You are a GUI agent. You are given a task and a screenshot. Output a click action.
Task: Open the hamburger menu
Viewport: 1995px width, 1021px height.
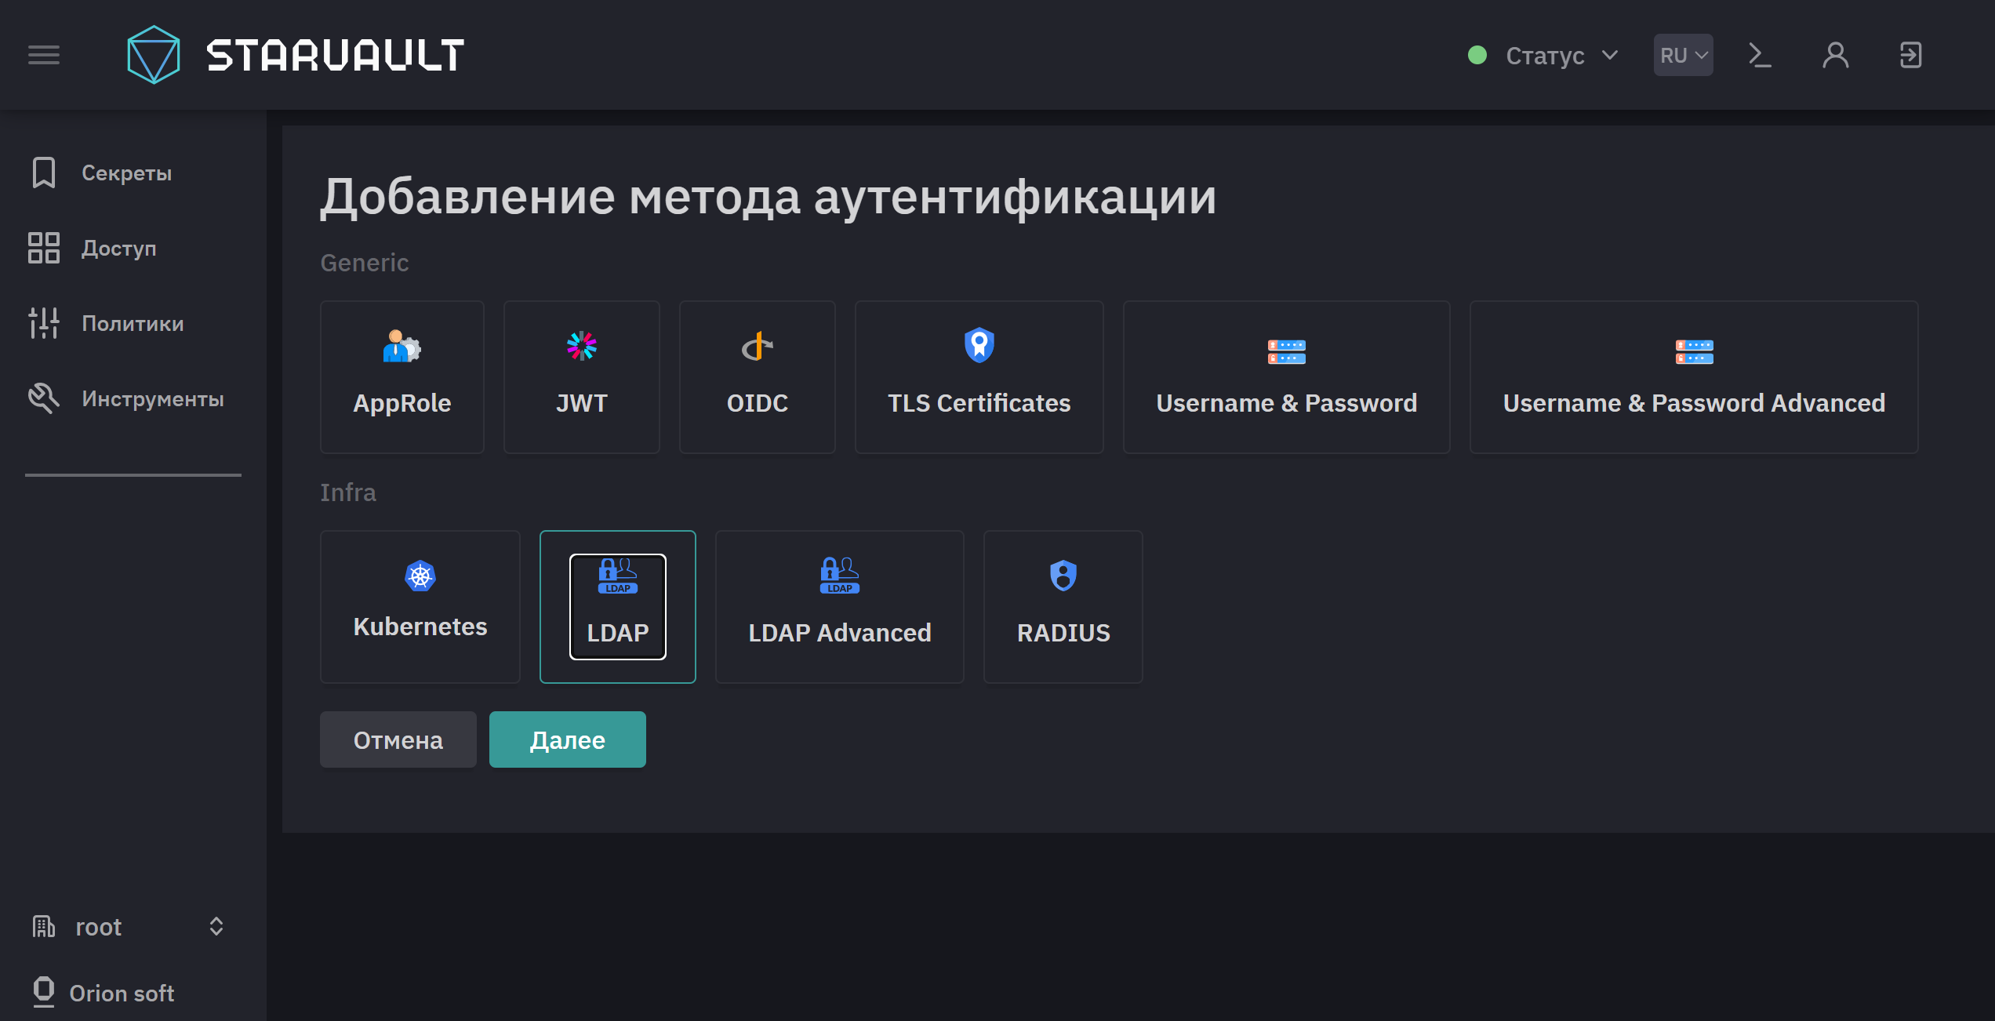click(x=44, y=55)
